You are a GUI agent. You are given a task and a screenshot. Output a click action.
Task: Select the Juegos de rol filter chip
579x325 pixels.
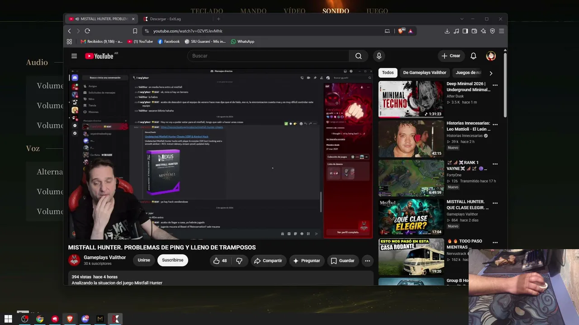(468, 73)
